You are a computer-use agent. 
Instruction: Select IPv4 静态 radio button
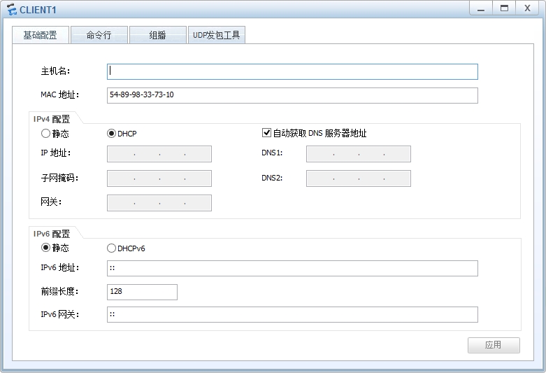pos(45,134)
